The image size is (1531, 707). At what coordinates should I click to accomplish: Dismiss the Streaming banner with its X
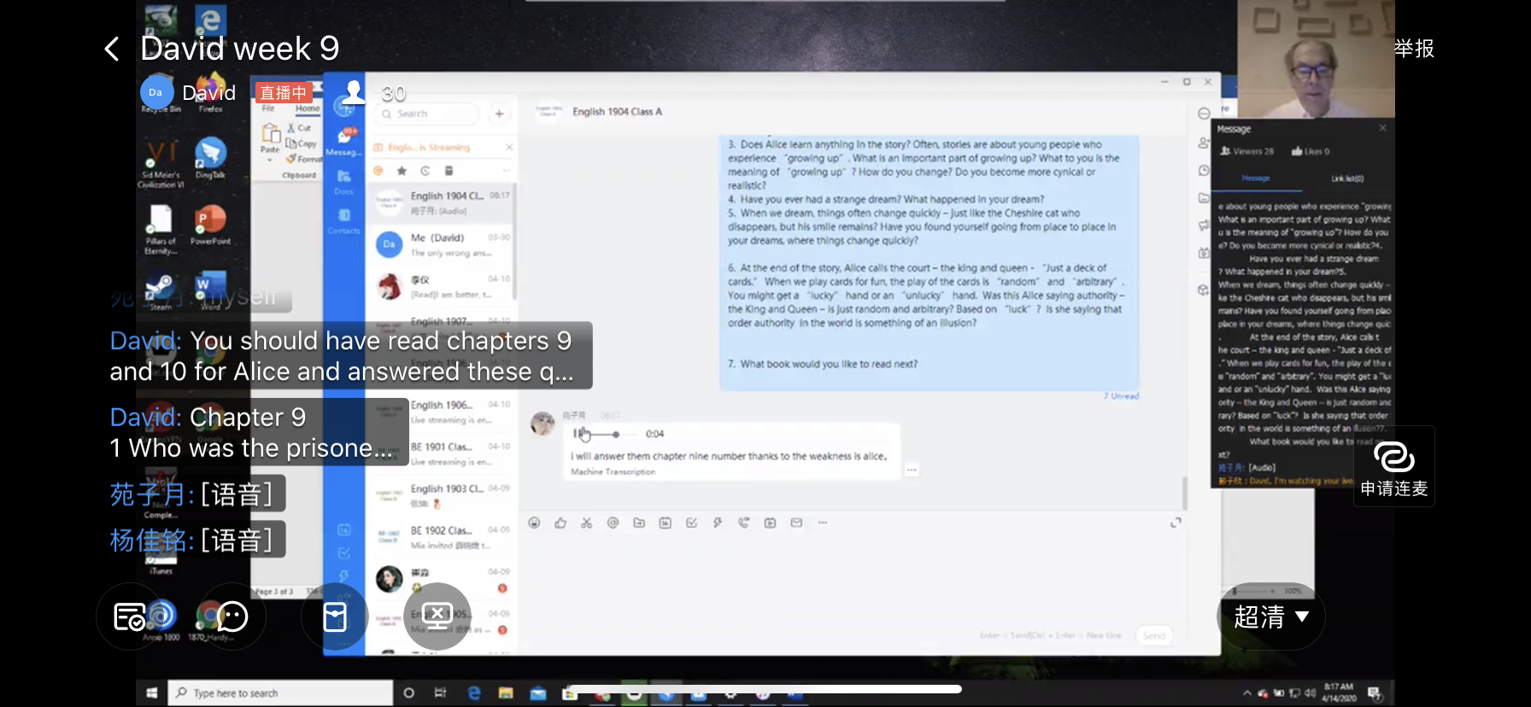[x=508, y=148]
